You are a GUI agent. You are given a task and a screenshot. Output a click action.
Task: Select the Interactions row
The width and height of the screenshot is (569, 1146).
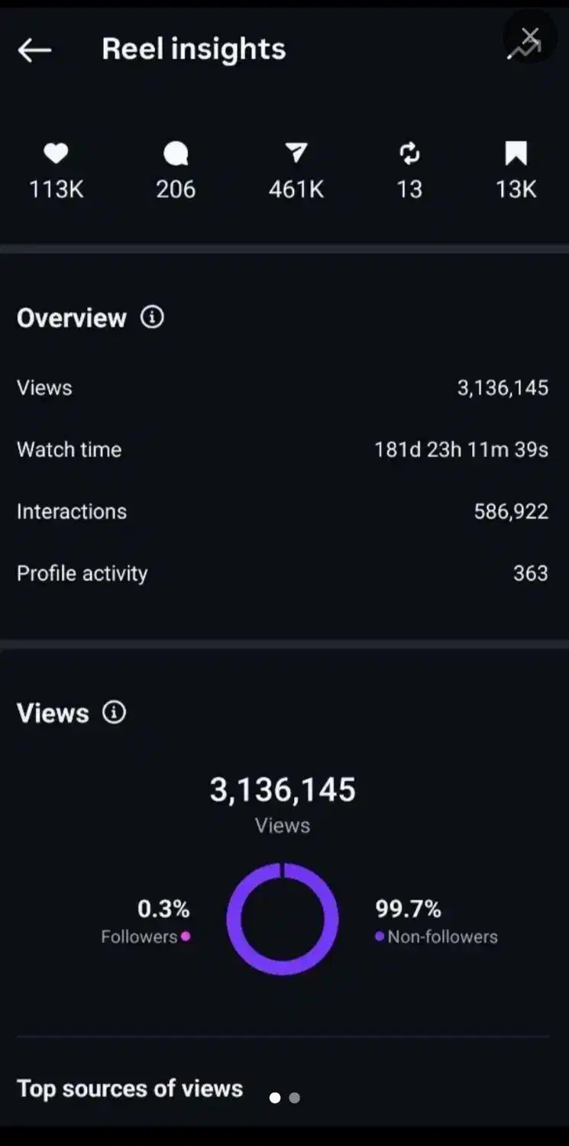click(283, 511)
